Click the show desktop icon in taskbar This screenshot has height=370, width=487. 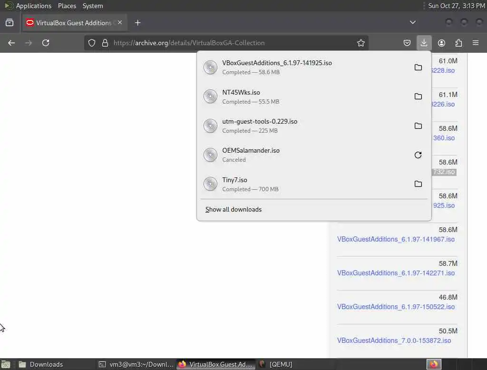6,364
